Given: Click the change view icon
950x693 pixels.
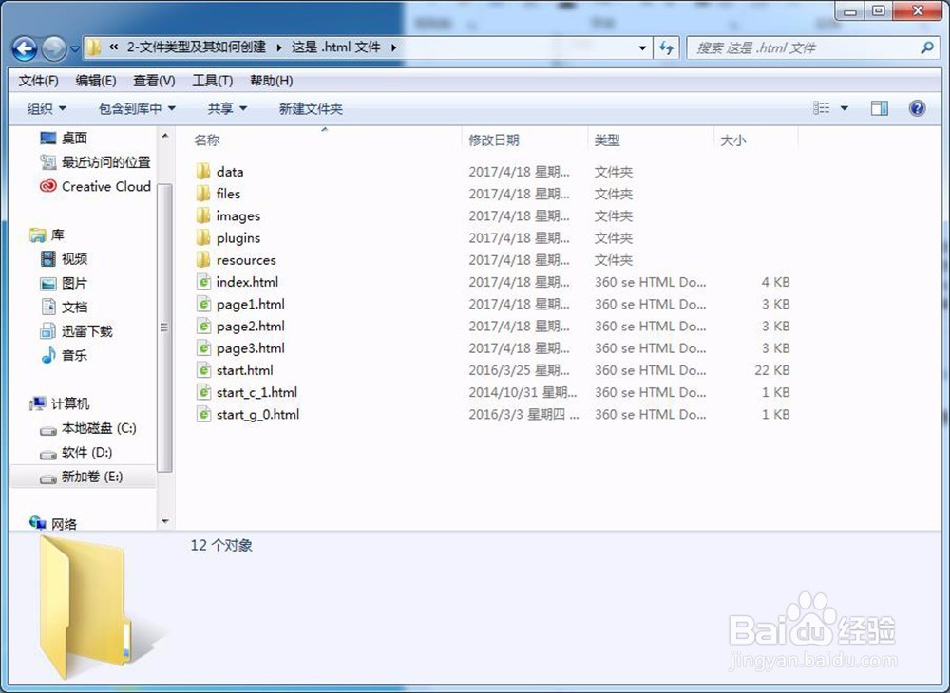Looking at the screenshot, I should [822, 108].
